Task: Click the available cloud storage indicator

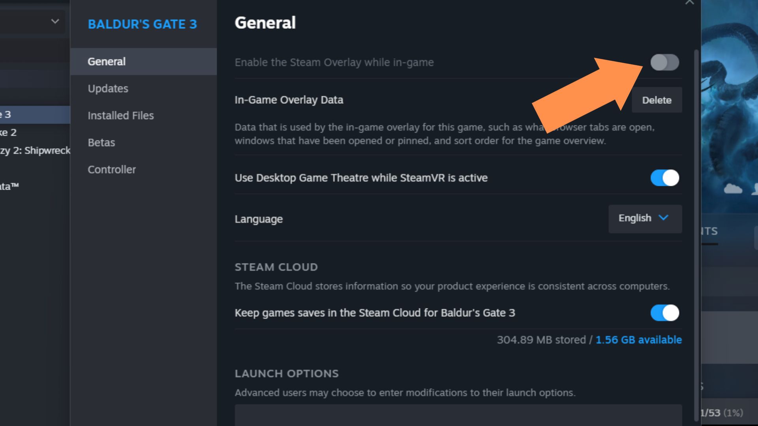Action: [x=638, y=340]
